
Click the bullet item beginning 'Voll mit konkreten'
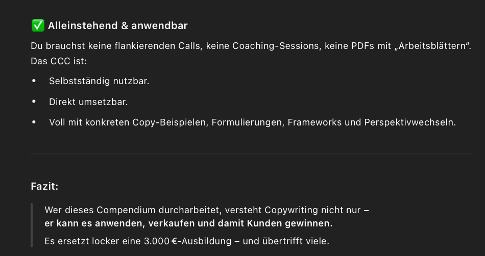click(252, 122)
